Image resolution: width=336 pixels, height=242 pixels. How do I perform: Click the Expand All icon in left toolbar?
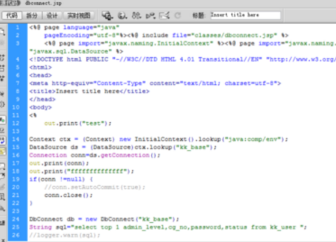tap(2, 78)
